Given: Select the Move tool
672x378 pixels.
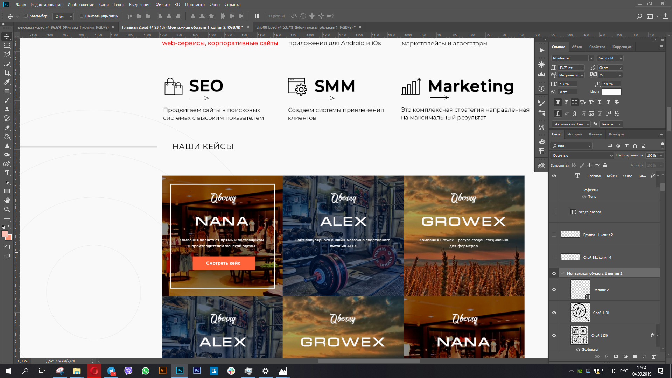Looking at the screenshot, I should point(7,36).
